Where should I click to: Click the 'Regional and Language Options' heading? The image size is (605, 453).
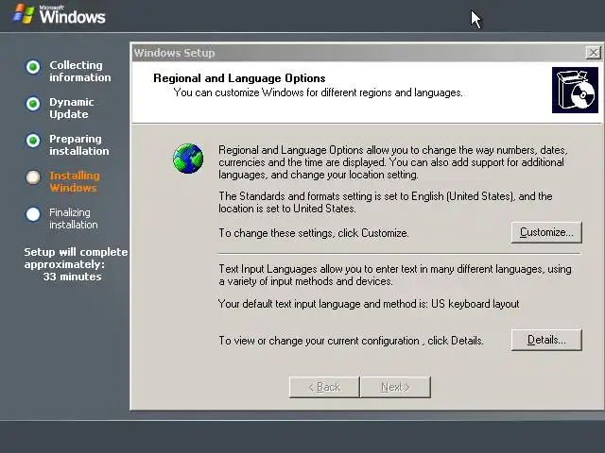[239, 78]
